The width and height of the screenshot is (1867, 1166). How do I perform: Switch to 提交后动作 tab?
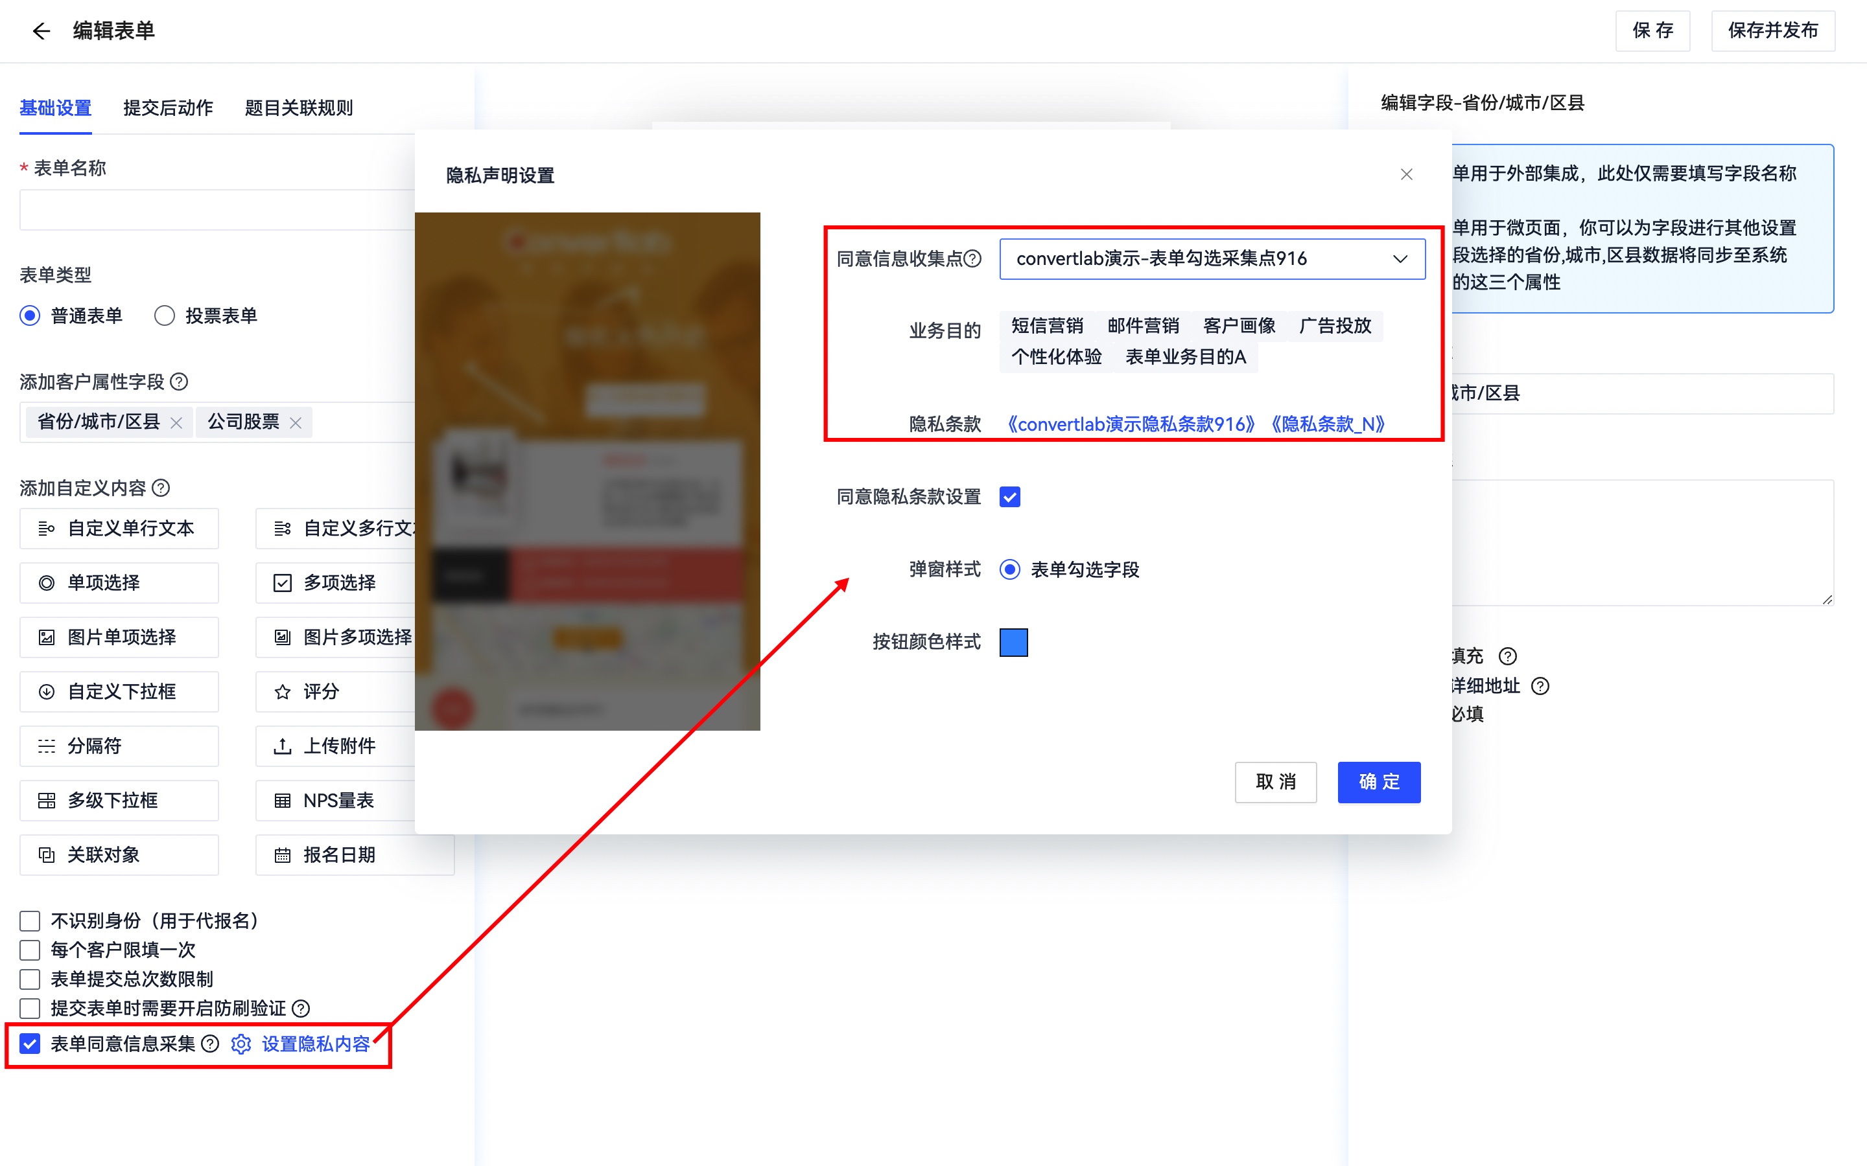pyautogui.click(x=168, y=108)
